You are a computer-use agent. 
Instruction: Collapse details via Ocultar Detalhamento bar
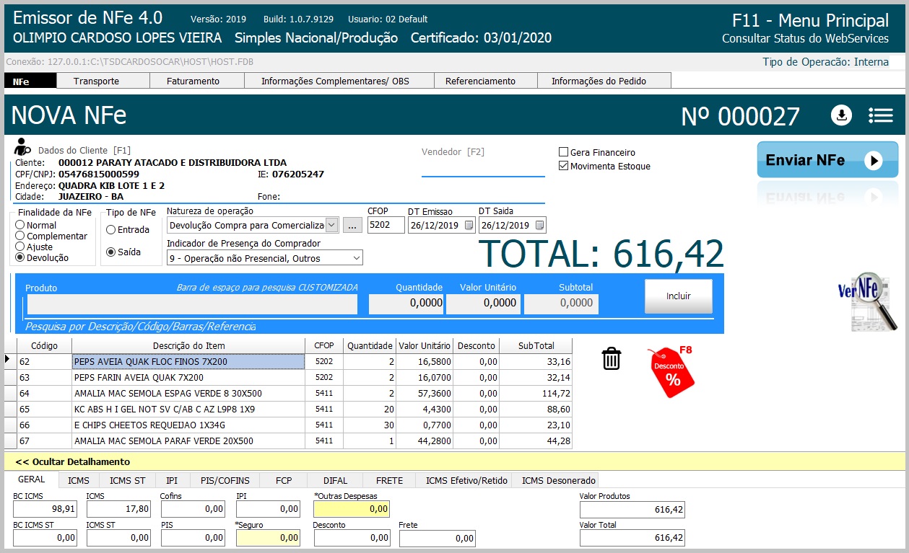455,461
